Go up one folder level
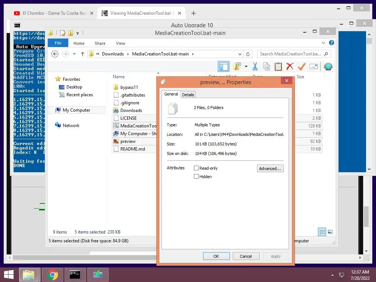This screenshot has width=376, height=282. tap(83, 54)
